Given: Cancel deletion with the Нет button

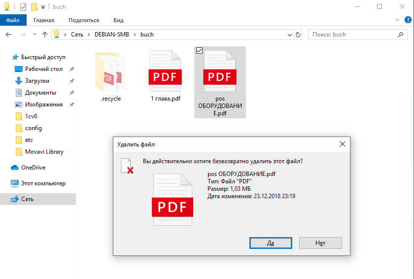Looking at the screenshot, I should (x=320, y=243).
